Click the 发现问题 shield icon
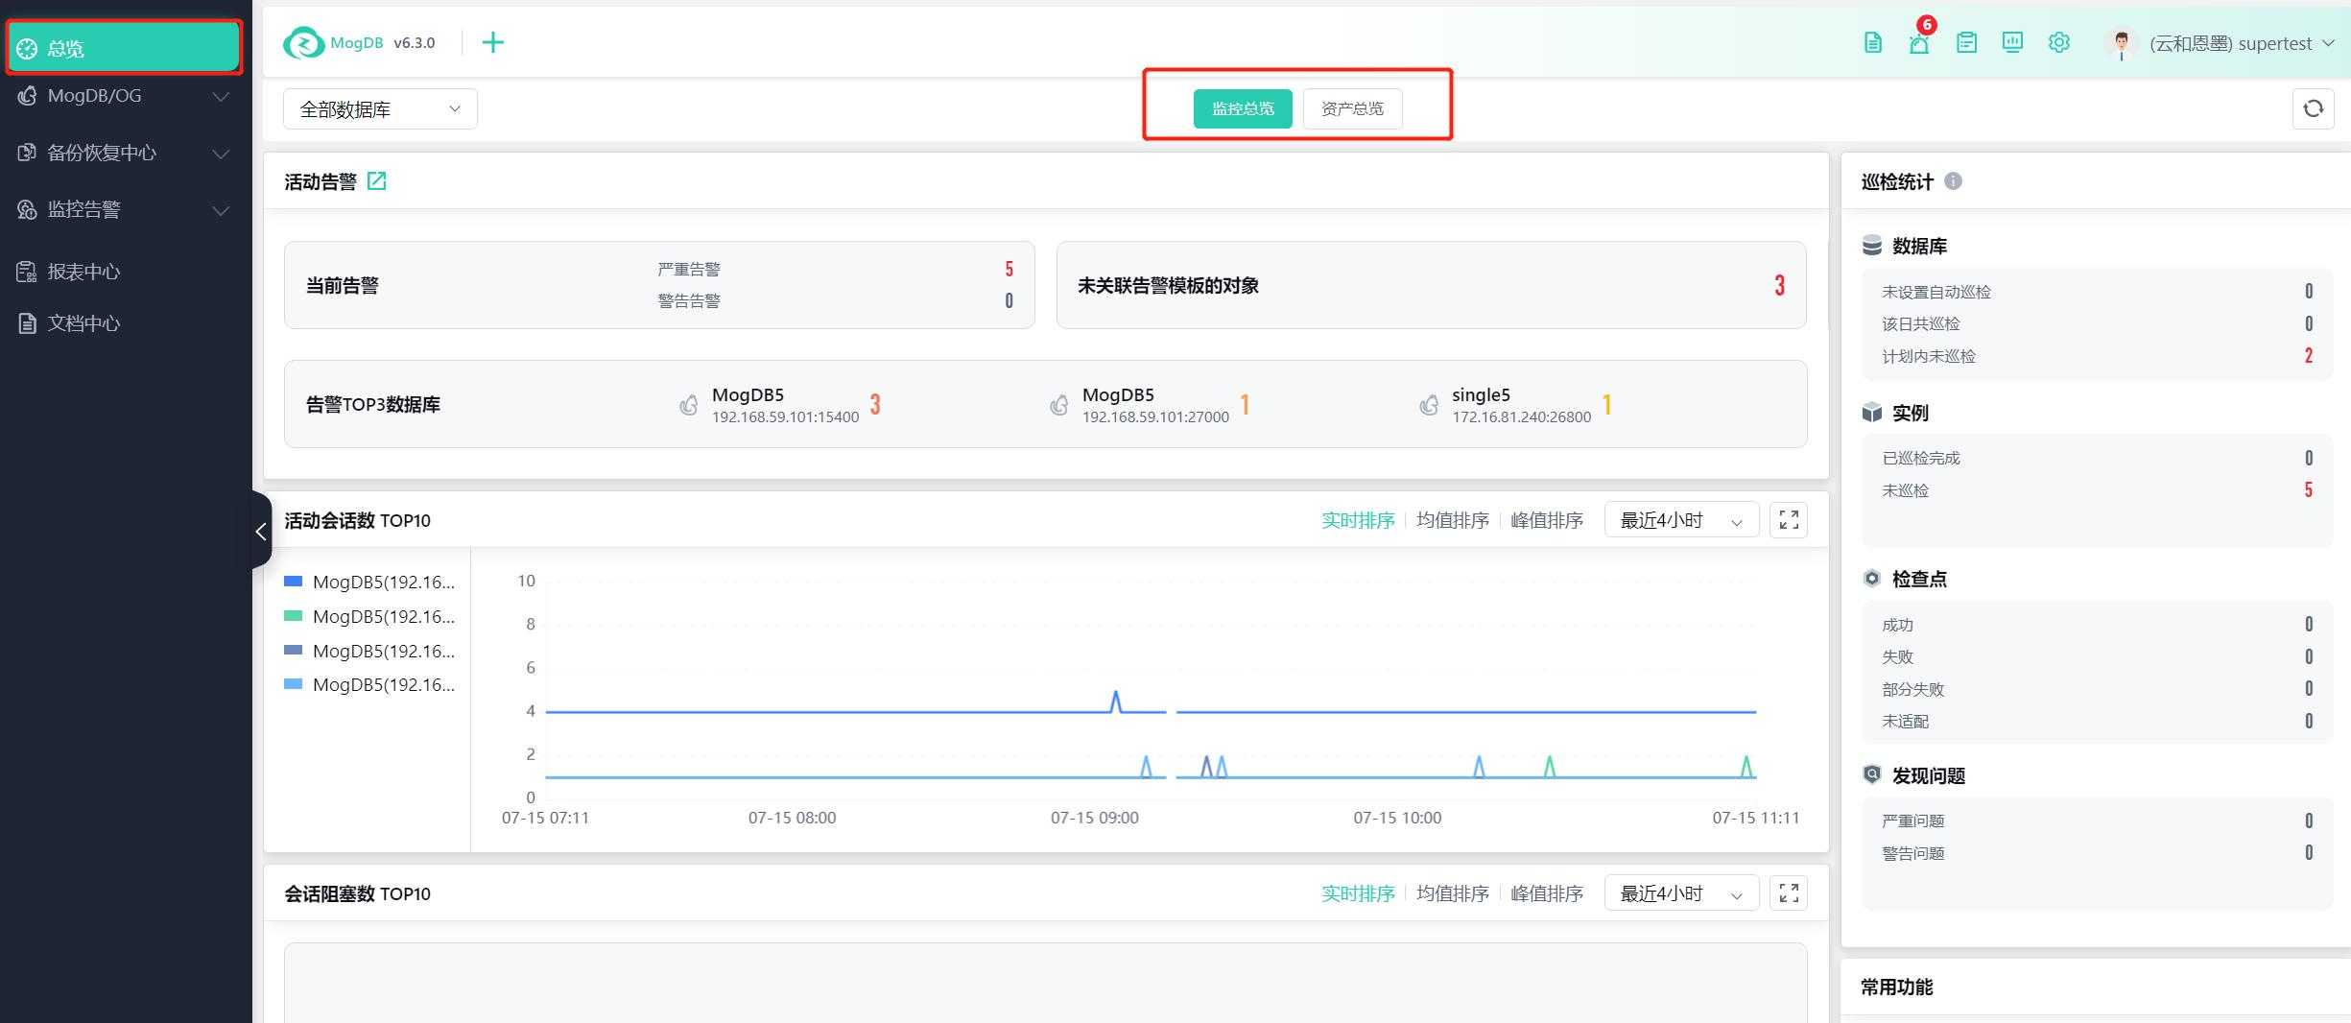This screenshot has height=1023, width=2351. click(1872, 774)
